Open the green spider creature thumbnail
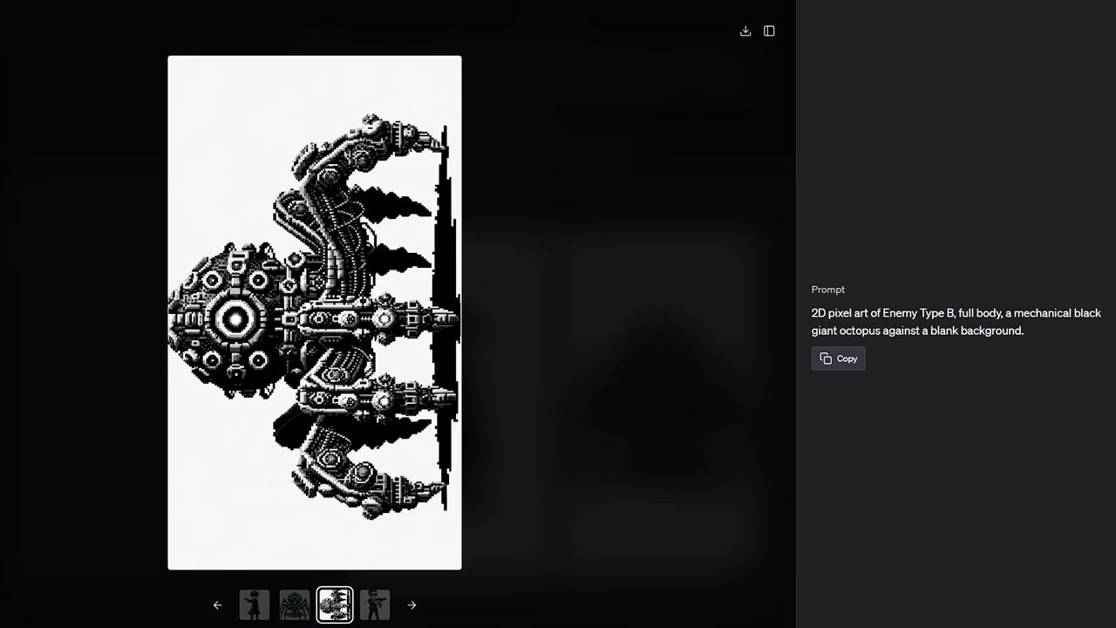The width and height of the screenshot is (1116, 628). coord(295,605)
